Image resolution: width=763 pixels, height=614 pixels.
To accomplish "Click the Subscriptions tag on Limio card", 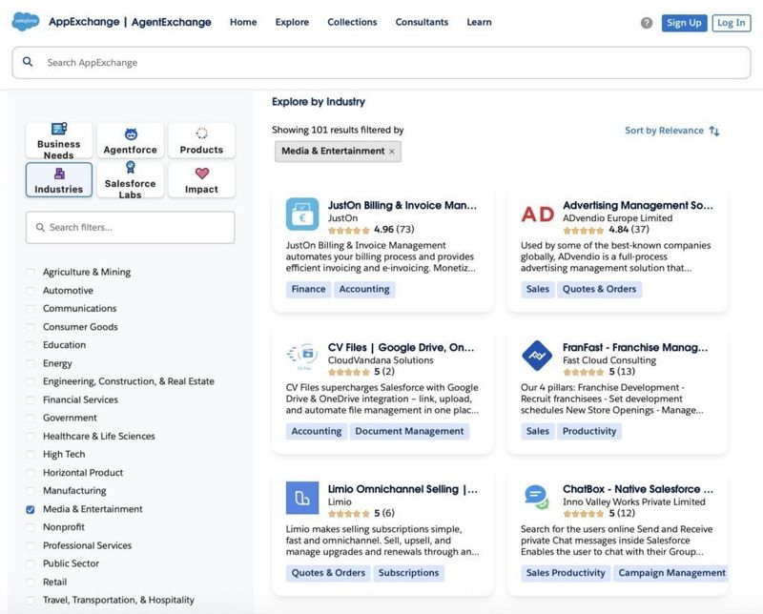I will [409, 573].
